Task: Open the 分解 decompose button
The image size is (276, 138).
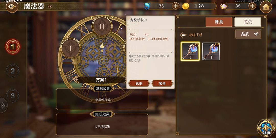Action: point(266,128)
